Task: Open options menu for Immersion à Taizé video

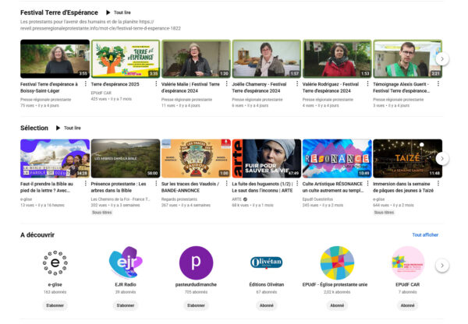Action: [x=438, y=183]
